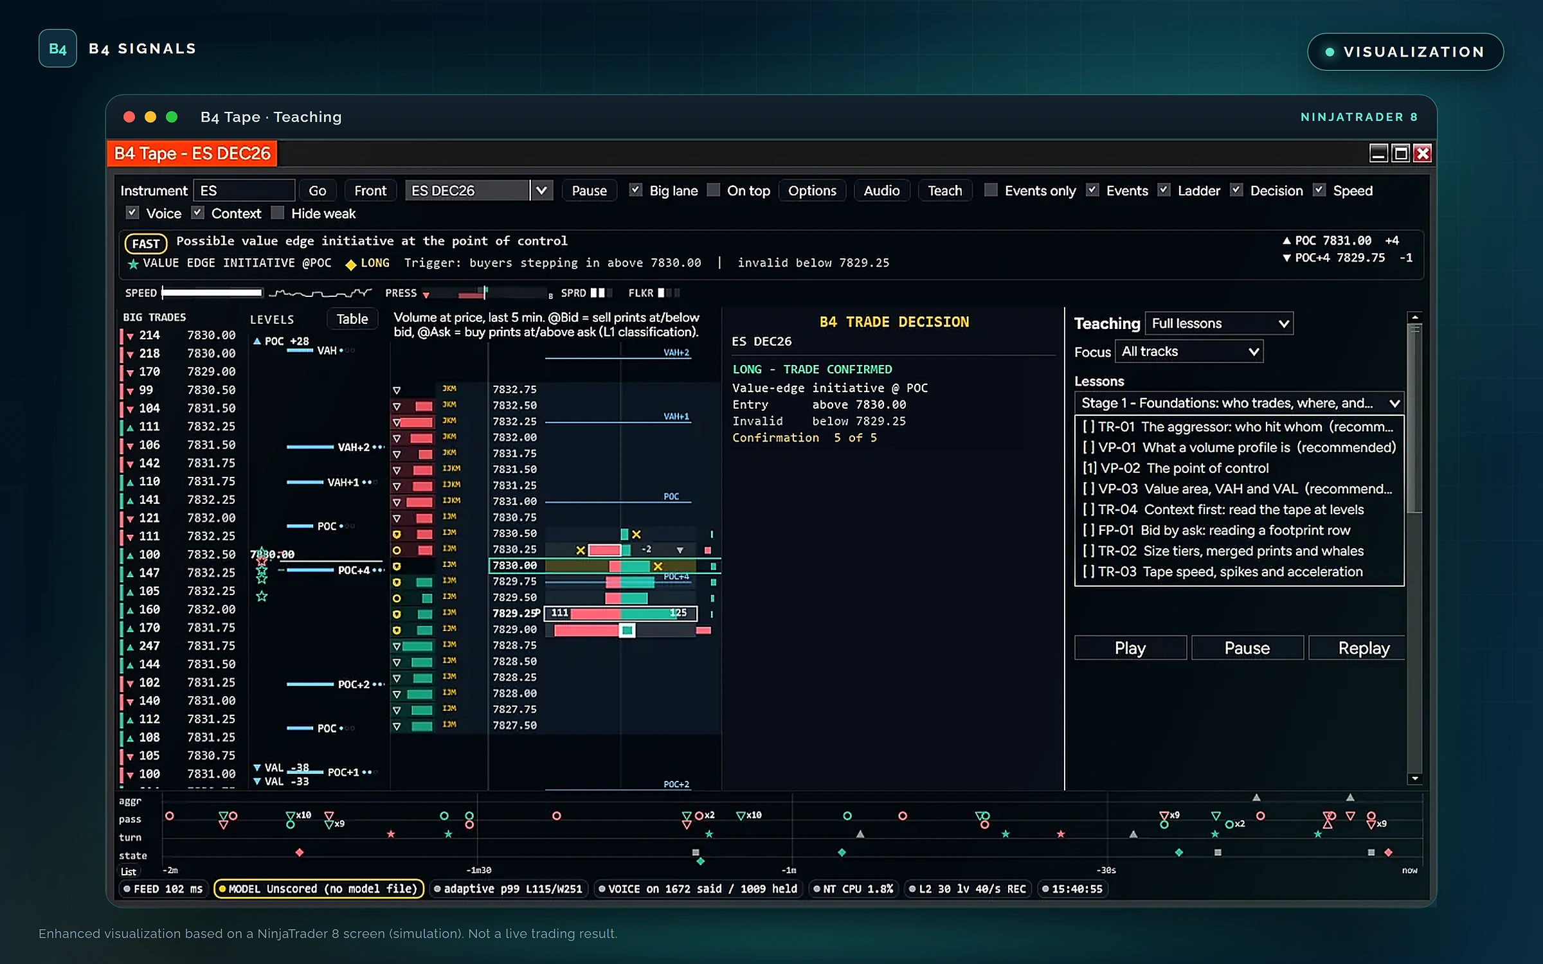
Task: Select lesson FP-01 Bid by ask
Action: (1239, 530)
